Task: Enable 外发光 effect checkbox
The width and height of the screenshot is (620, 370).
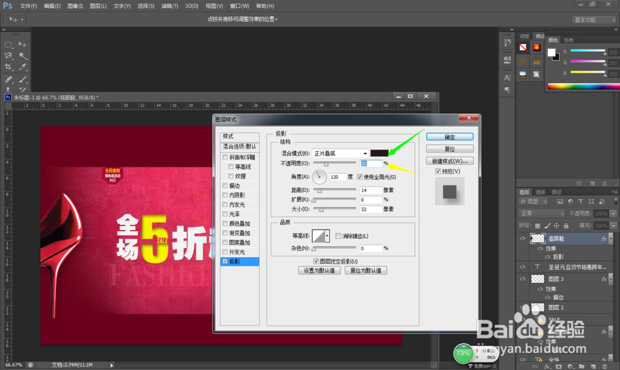Action: coord(225,252)
